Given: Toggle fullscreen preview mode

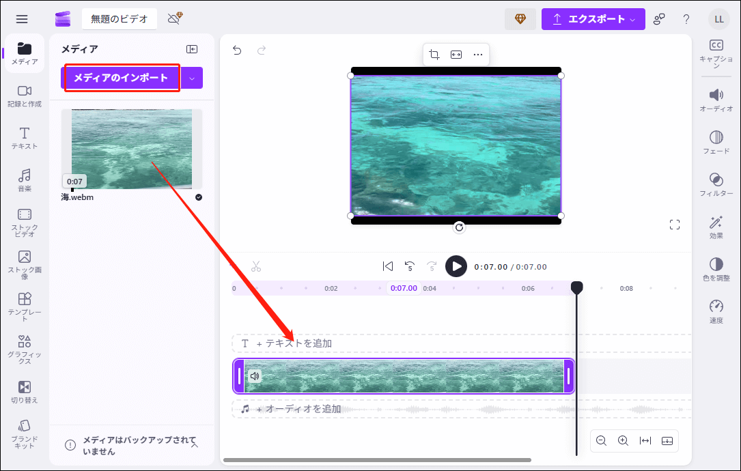Looking at the screenshot, I should point(675,224).
